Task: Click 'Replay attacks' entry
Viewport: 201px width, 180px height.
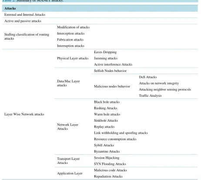Action: coord(104,127)
